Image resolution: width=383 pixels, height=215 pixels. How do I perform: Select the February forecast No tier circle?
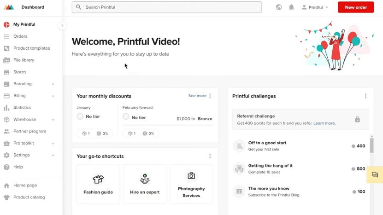(x=126, y=116)
